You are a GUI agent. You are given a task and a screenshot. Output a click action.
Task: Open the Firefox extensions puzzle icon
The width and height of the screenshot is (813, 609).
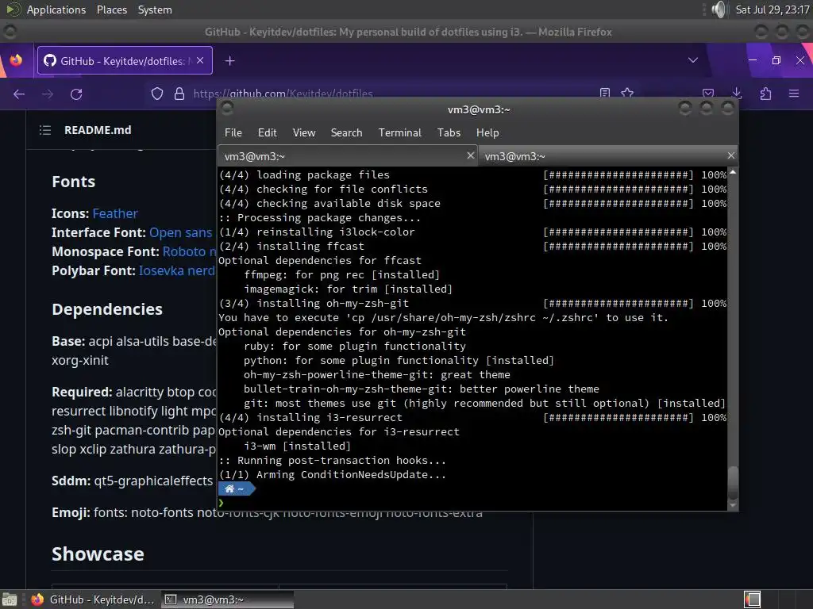pyautogui.click(x=765, y=94)
